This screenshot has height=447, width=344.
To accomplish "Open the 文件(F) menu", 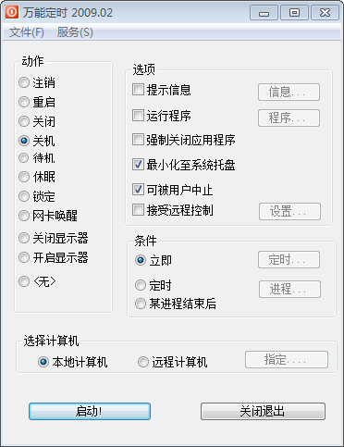I will pos(27,32).
